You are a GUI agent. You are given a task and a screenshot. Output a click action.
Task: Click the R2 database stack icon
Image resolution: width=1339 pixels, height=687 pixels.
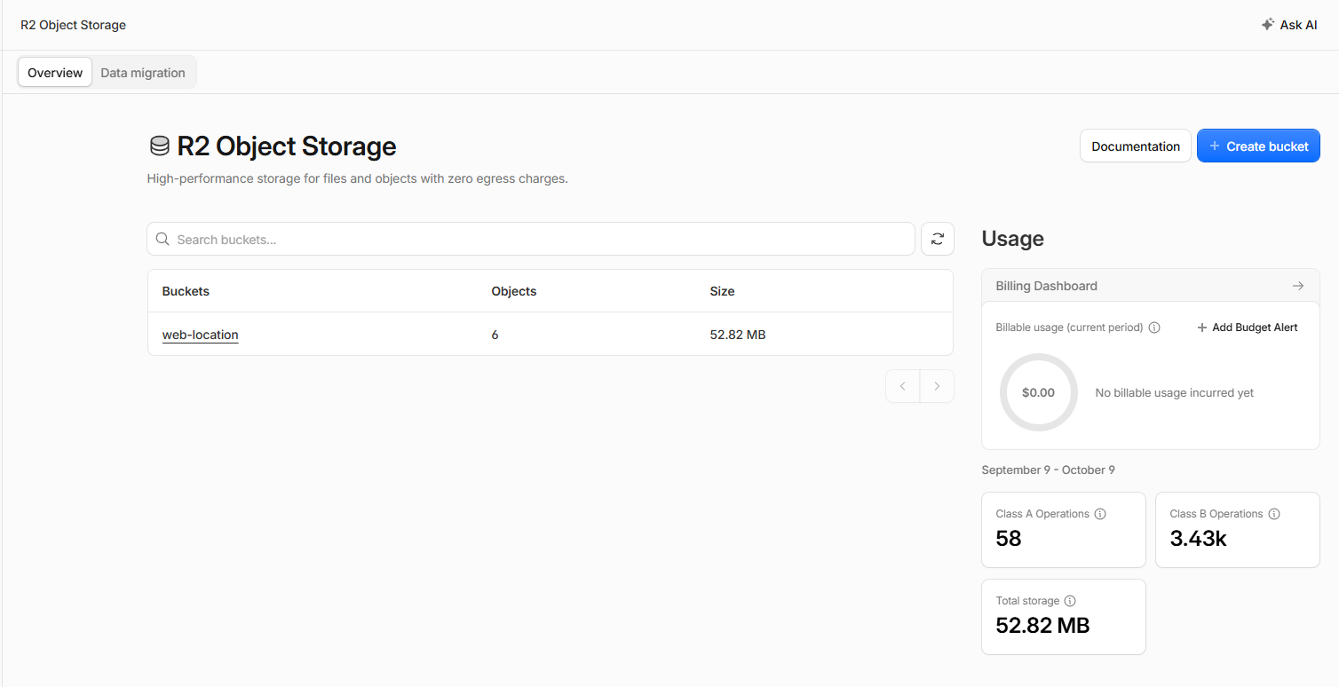point(160,146)
